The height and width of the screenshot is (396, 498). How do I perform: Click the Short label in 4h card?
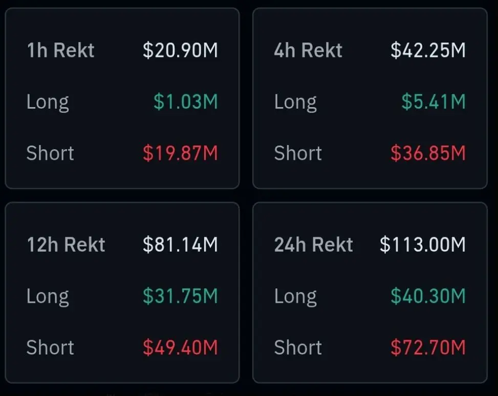pyautogui.click(x=298, y=153)
